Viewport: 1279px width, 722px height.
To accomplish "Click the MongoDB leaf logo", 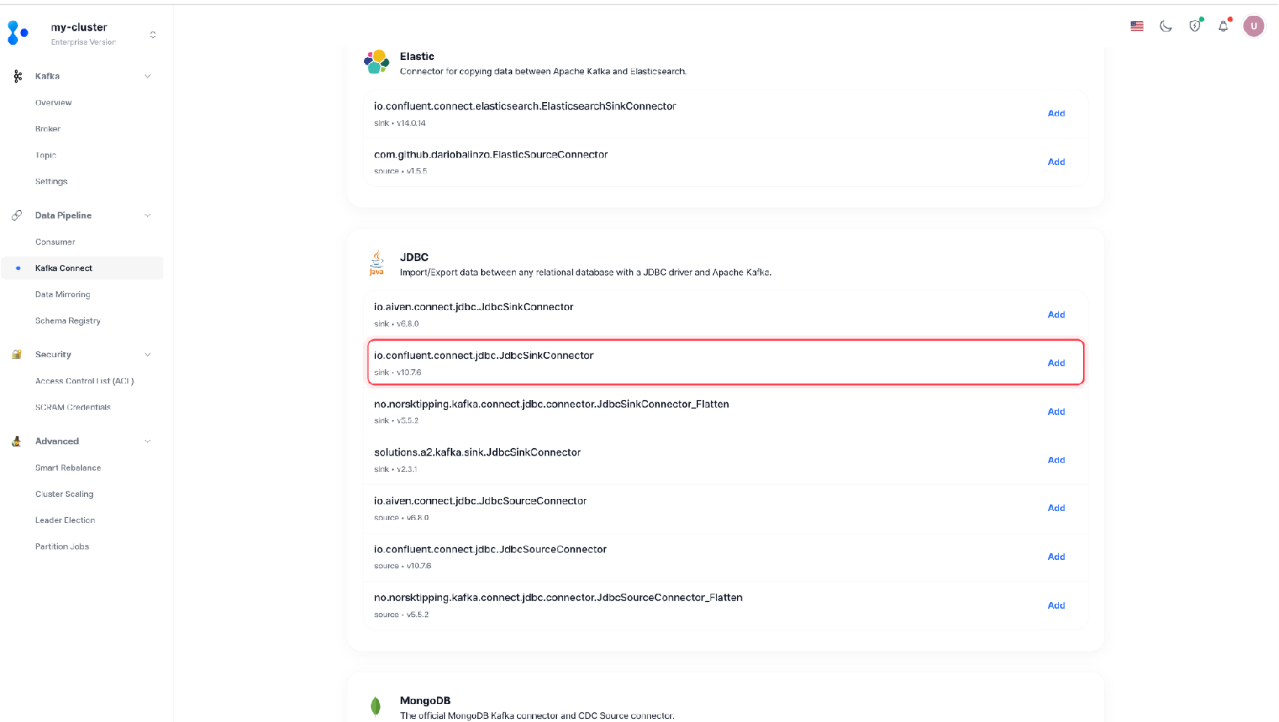I will (375, 706).
